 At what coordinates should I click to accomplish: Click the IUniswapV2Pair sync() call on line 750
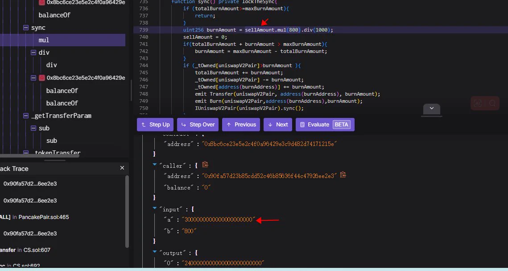(249, 108)
